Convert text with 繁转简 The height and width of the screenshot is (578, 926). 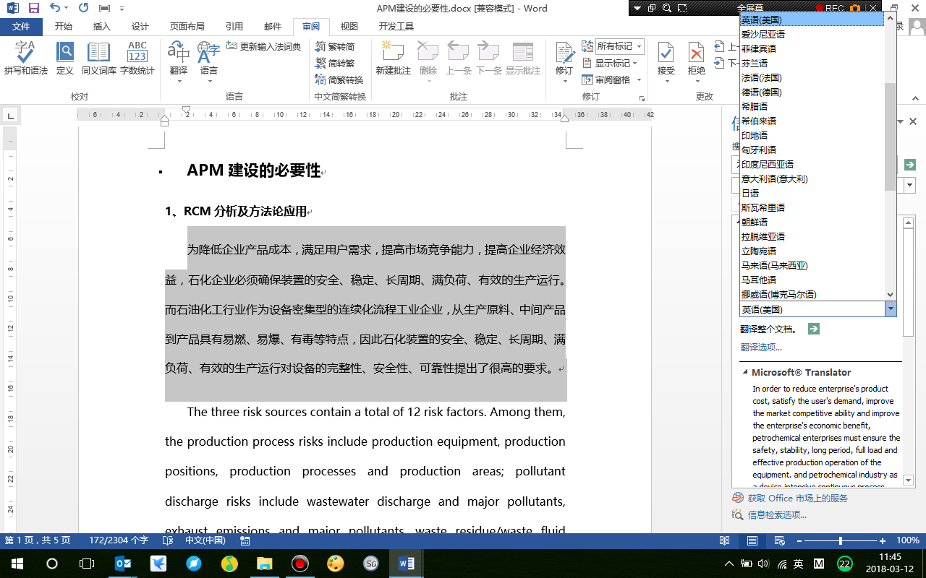pyautogui.click(x=335, y=46)
